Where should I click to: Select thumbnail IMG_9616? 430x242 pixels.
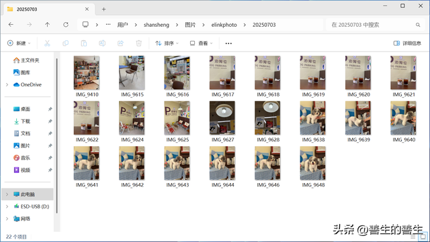click(177, 73)
